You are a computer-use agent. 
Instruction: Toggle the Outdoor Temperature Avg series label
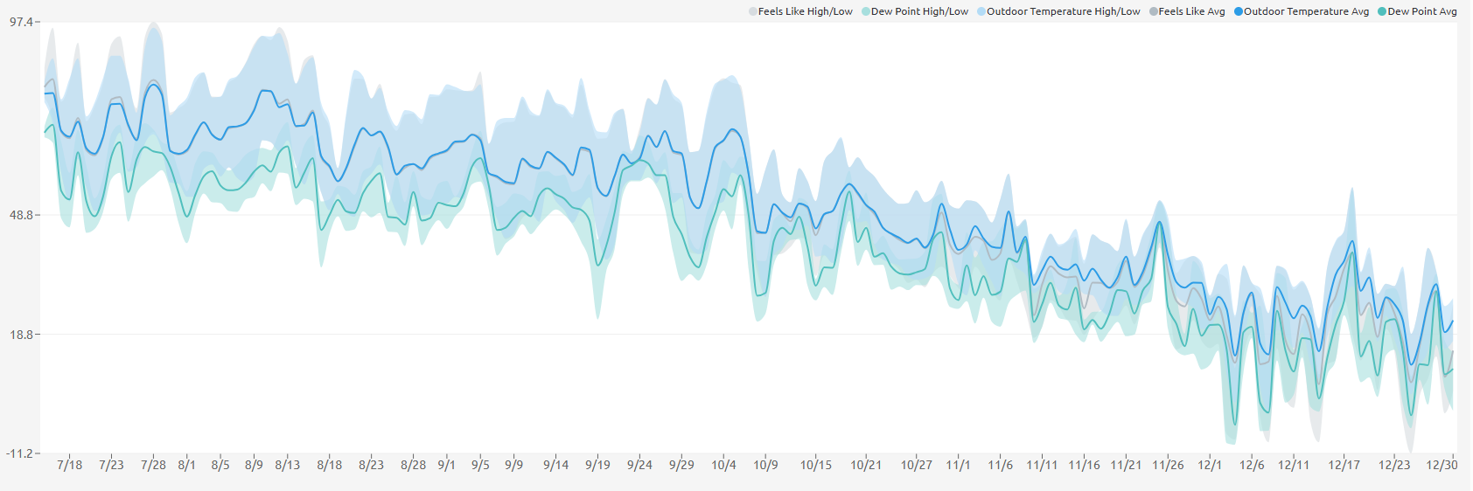[1306, 11]
